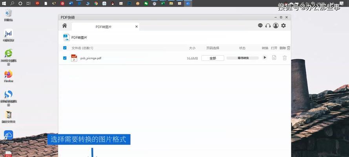The height and width of the screenshot is (157, 349).
Task: Open PDF快转 settings gear
Action: [x=283, y=26]
